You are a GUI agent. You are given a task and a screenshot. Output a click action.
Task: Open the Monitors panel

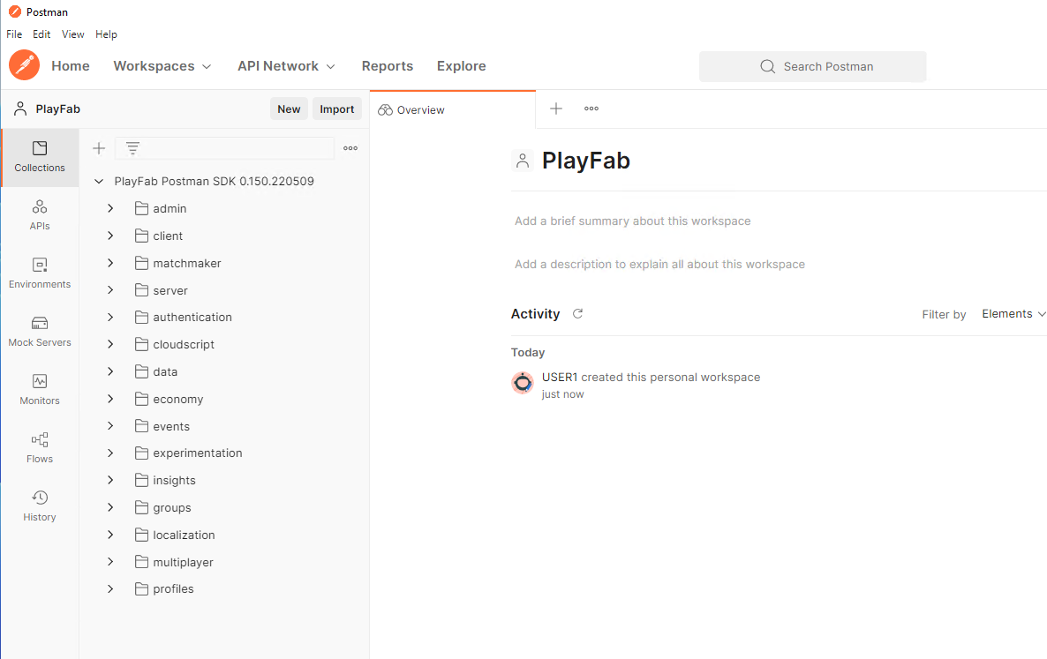[x=39, y=389]
